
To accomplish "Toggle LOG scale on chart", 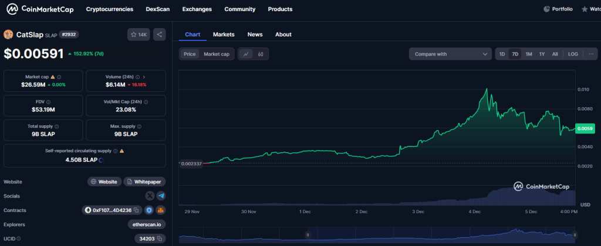I will point(573,54).
